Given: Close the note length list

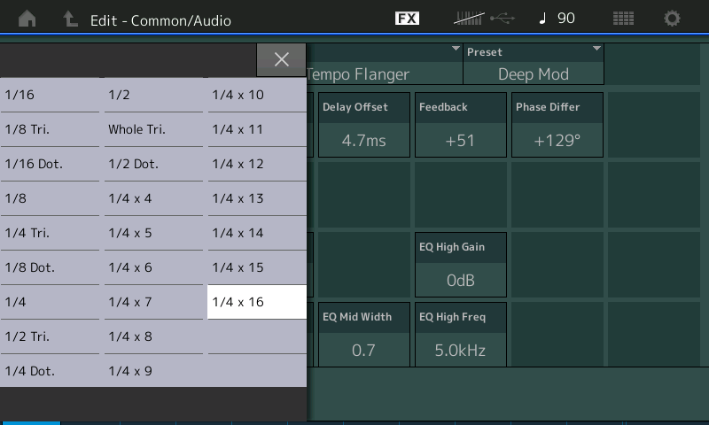Looking at the screenshot, I should point(281,59).
